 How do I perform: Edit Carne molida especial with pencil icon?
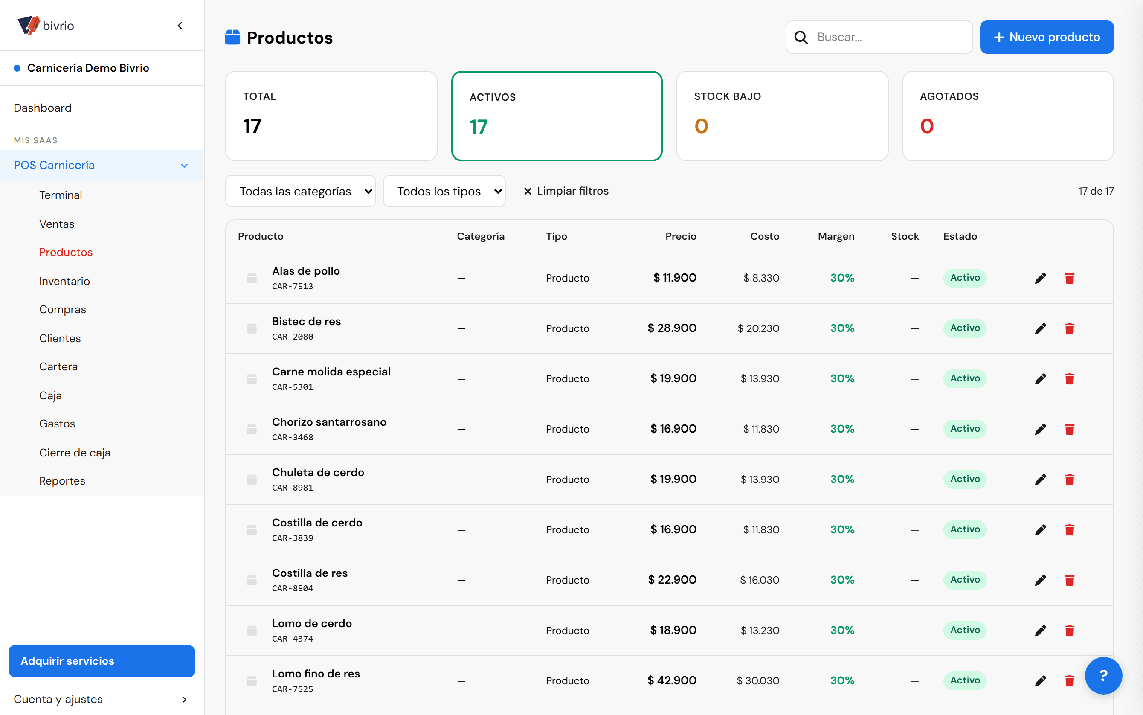click(x=1040, y=379)
